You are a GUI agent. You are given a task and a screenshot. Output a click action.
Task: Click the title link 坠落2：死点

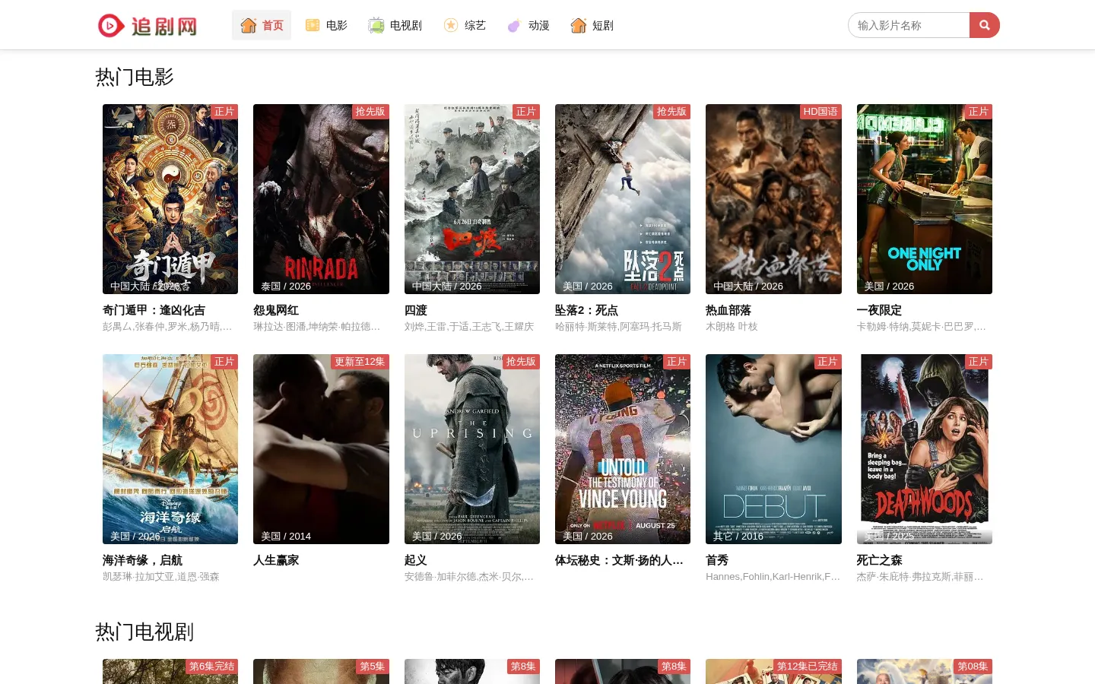(x=586, y=310)
